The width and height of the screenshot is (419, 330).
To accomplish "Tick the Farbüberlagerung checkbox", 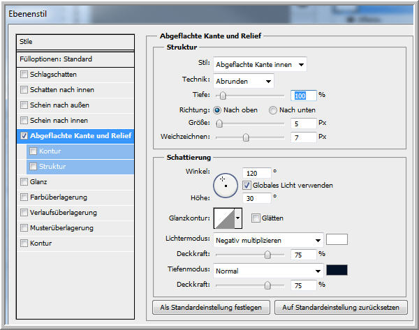I will click(24, 197).
